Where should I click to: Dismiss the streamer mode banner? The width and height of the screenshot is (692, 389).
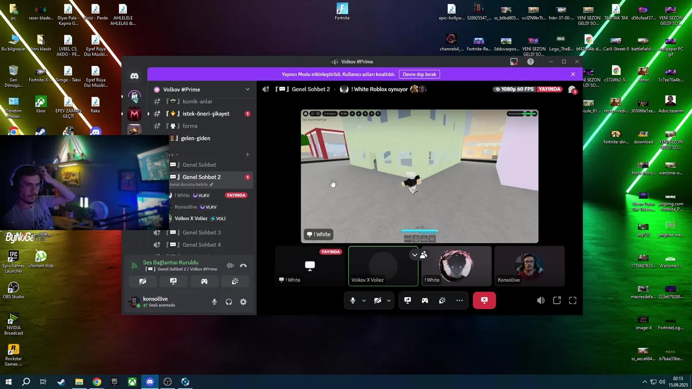(573, 75)
